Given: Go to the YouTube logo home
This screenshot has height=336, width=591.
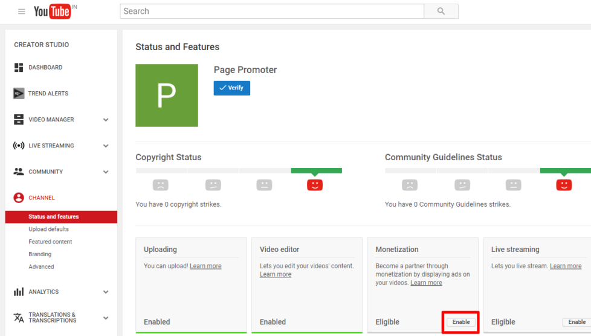Looking at the screenshot, I should [52, 11].
